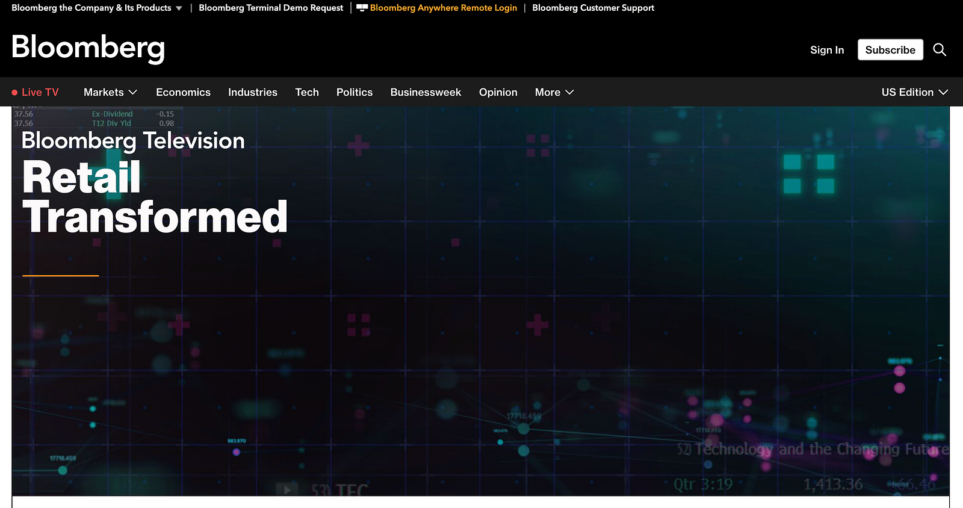The height and width of the screenshot is (508, 963).
Task: Open Bloomberg Terminal Demo Request
Action: pyautogui.click(x=271, y=8)
